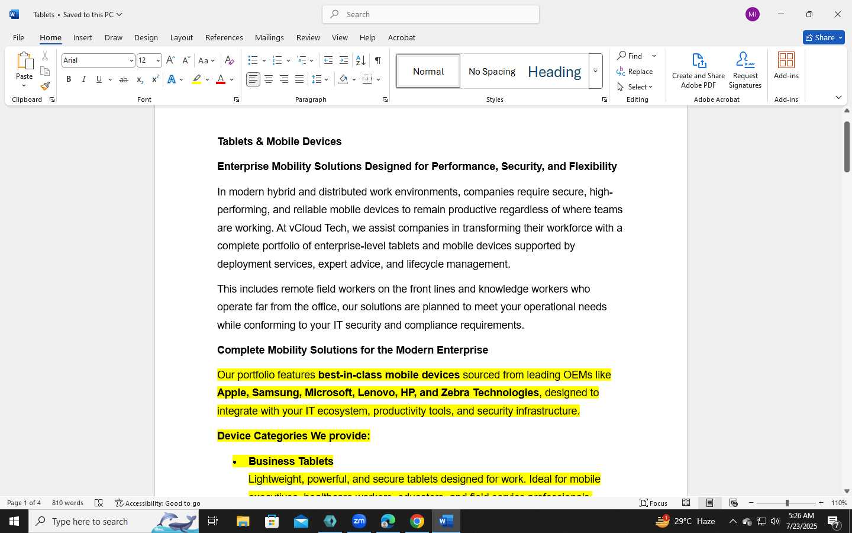Apply the shading paint bucket
The height and width of the screenshot is (533, 852).
click(x=344, y=79)
